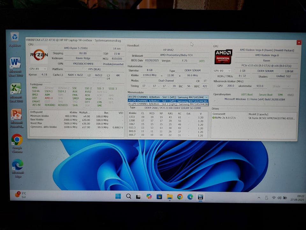Select the OPN value YM2500C4T4MFB
Screen dimensions: 306x230
coord(83,64)
